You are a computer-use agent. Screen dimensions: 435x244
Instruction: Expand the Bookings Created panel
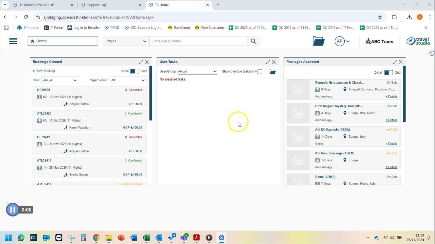(141, 62)
